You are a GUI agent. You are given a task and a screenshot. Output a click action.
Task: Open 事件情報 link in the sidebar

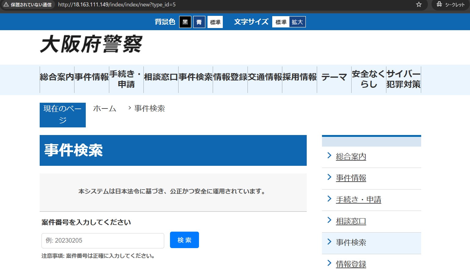pyautogui.click(x=351, y=178)
